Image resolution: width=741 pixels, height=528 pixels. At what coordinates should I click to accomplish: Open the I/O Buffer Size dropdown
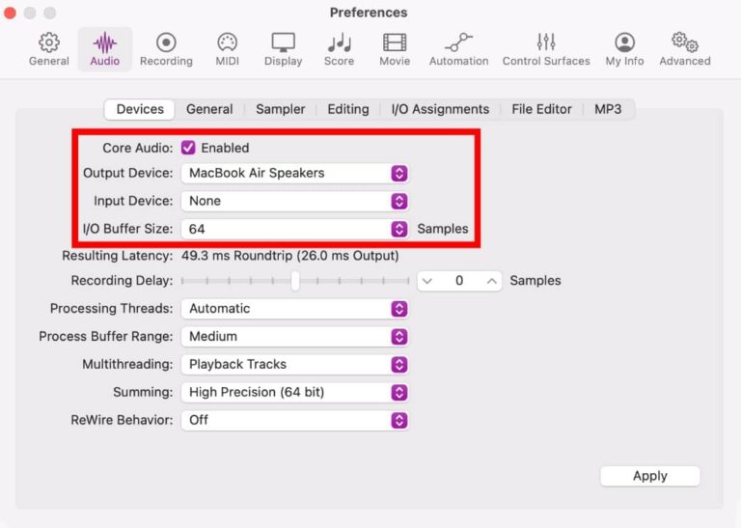tap(294, 229)
